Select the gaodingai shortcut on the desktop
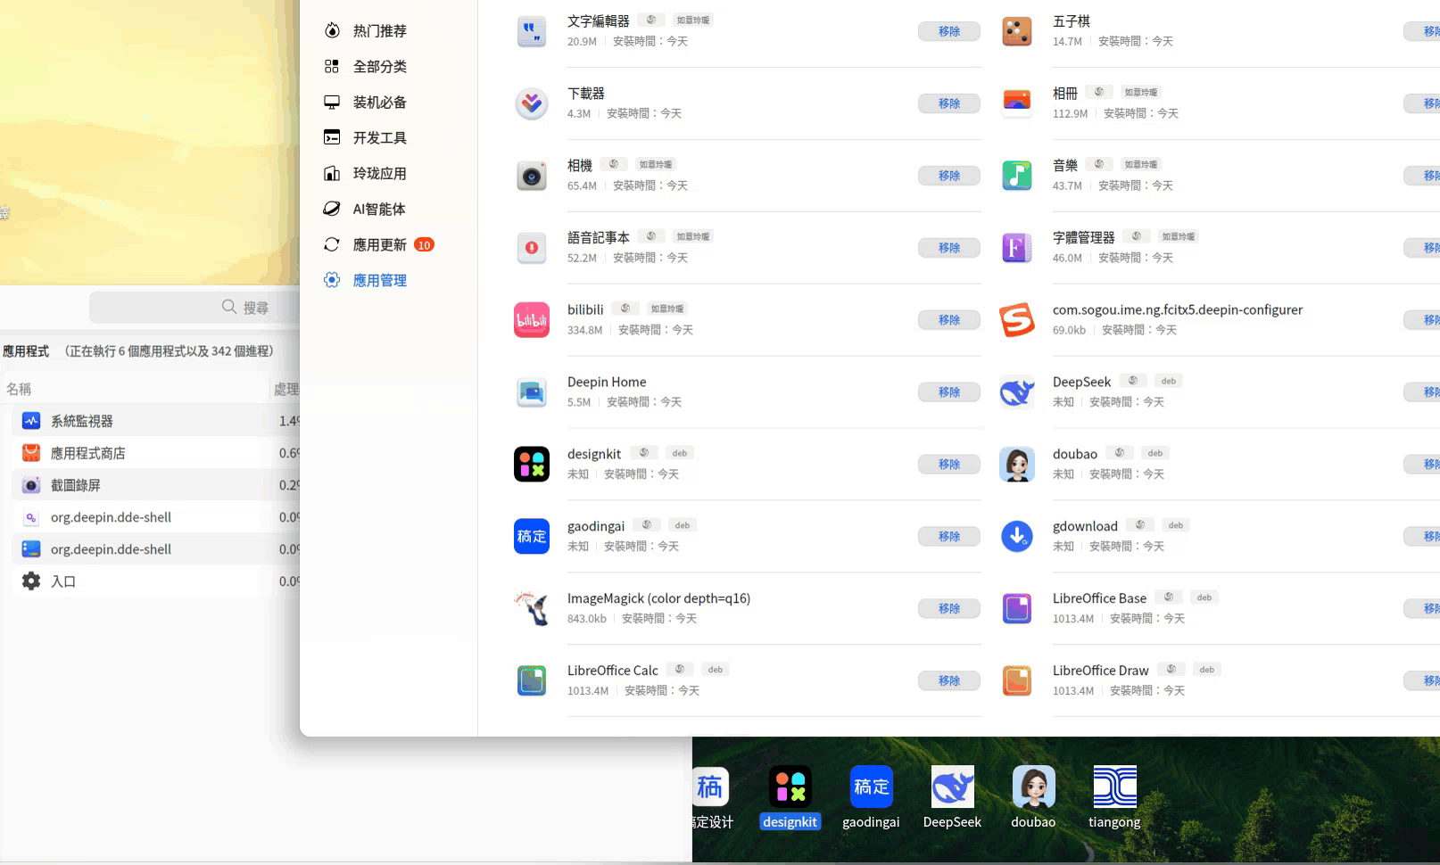The height and width of the screenshot is (865, 1440). [871, 797]
